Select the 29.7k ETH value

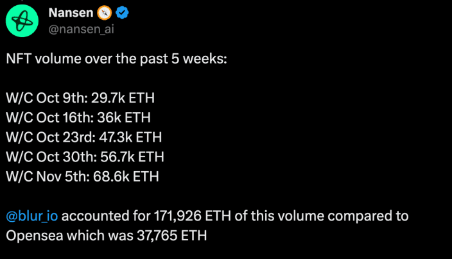(x=123, y=98)
